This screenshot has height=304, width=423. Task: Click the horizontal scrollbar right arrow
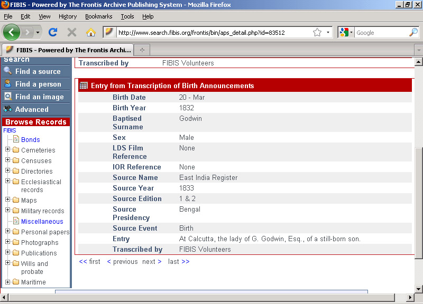410,297
